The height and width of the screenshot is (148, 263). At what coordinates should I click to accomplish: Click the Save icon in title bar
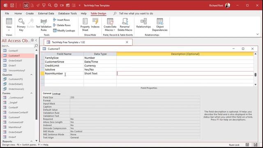coord(12,5)
